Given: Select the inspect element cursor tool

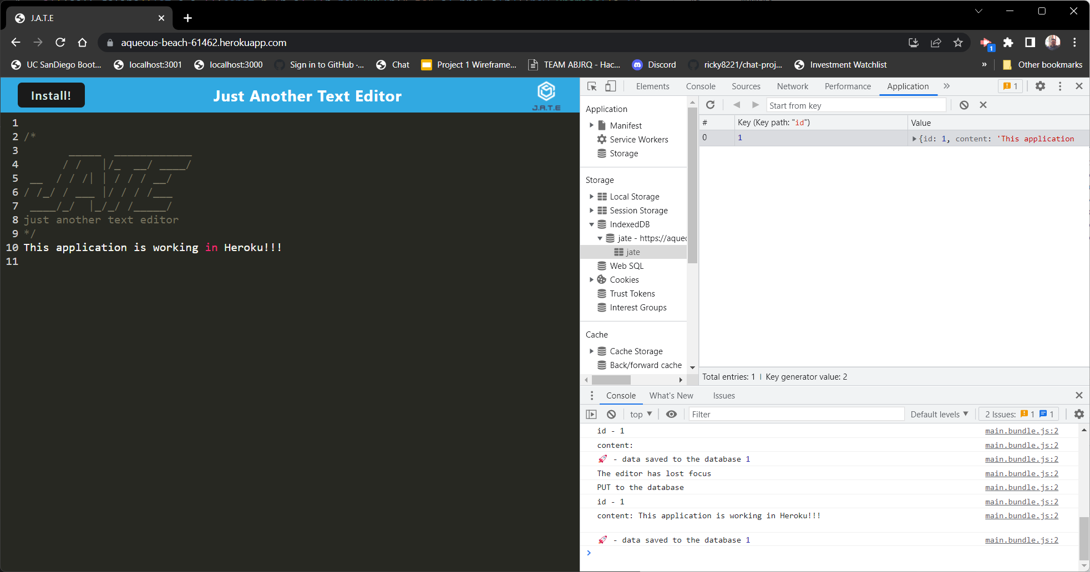Looking at the screenshot, I should (x=591, y=86).
